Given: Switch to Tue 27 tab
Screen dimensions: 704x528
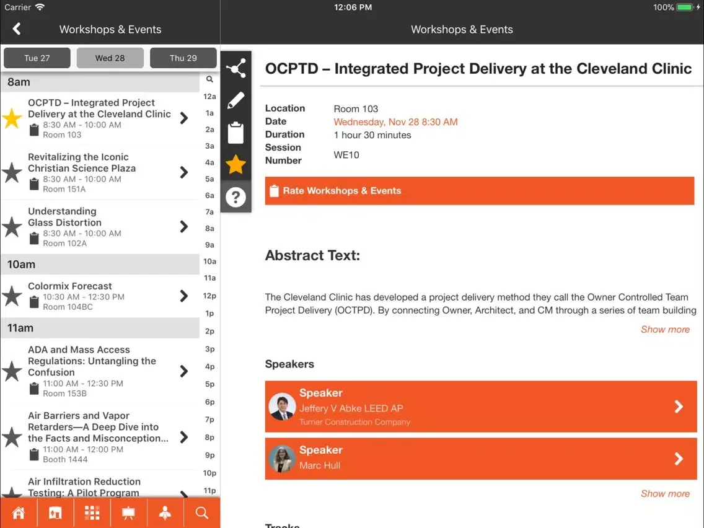Looking at the screenshot, I should click(37, 58).
